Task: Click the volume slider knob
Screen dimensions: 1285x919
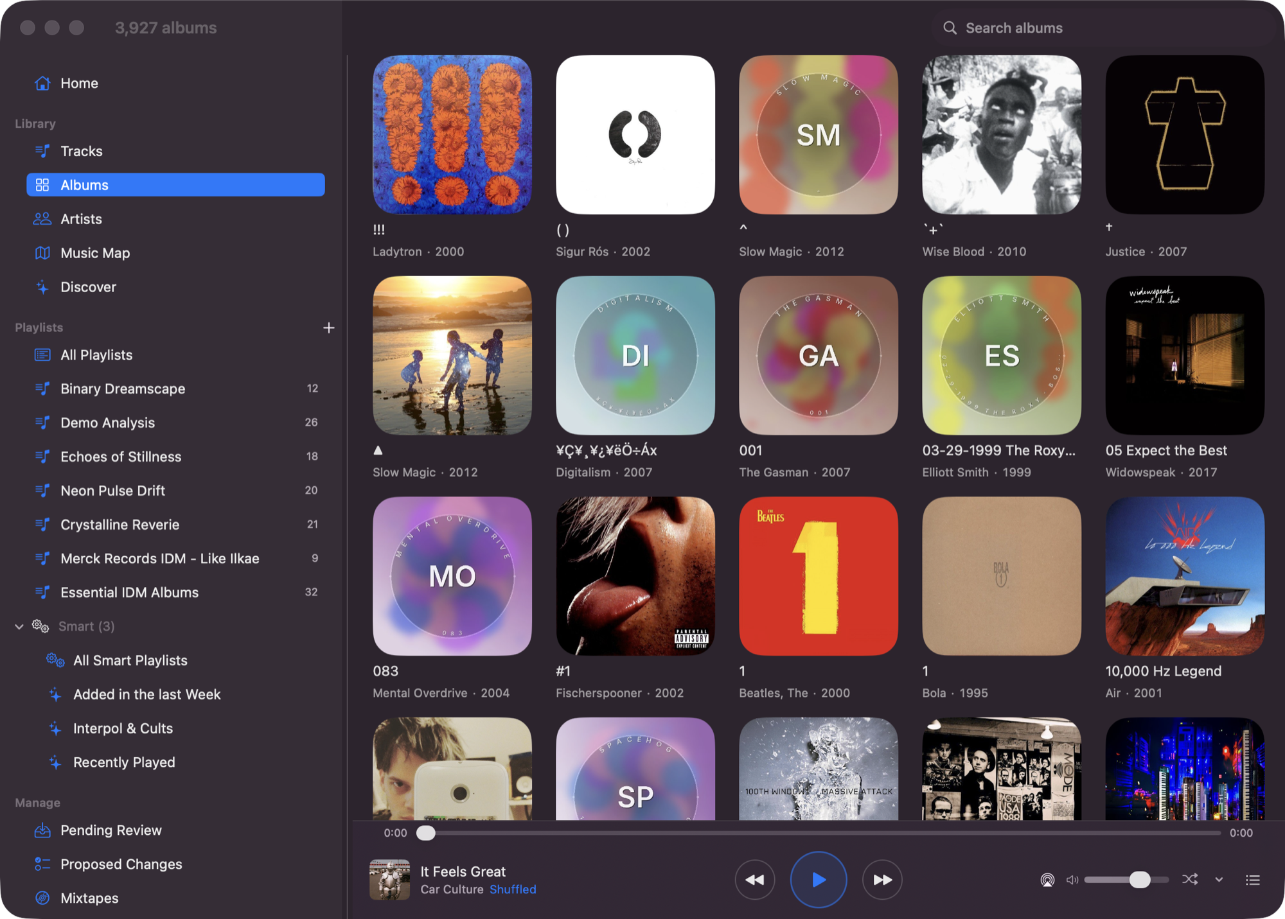Action: point(1140,880)
